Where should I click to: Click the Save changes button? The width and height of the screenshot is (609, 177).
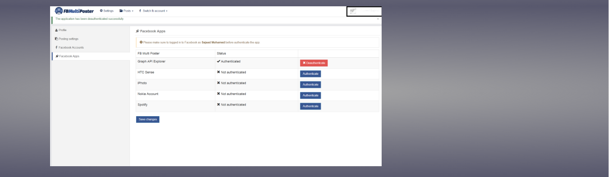148,119
